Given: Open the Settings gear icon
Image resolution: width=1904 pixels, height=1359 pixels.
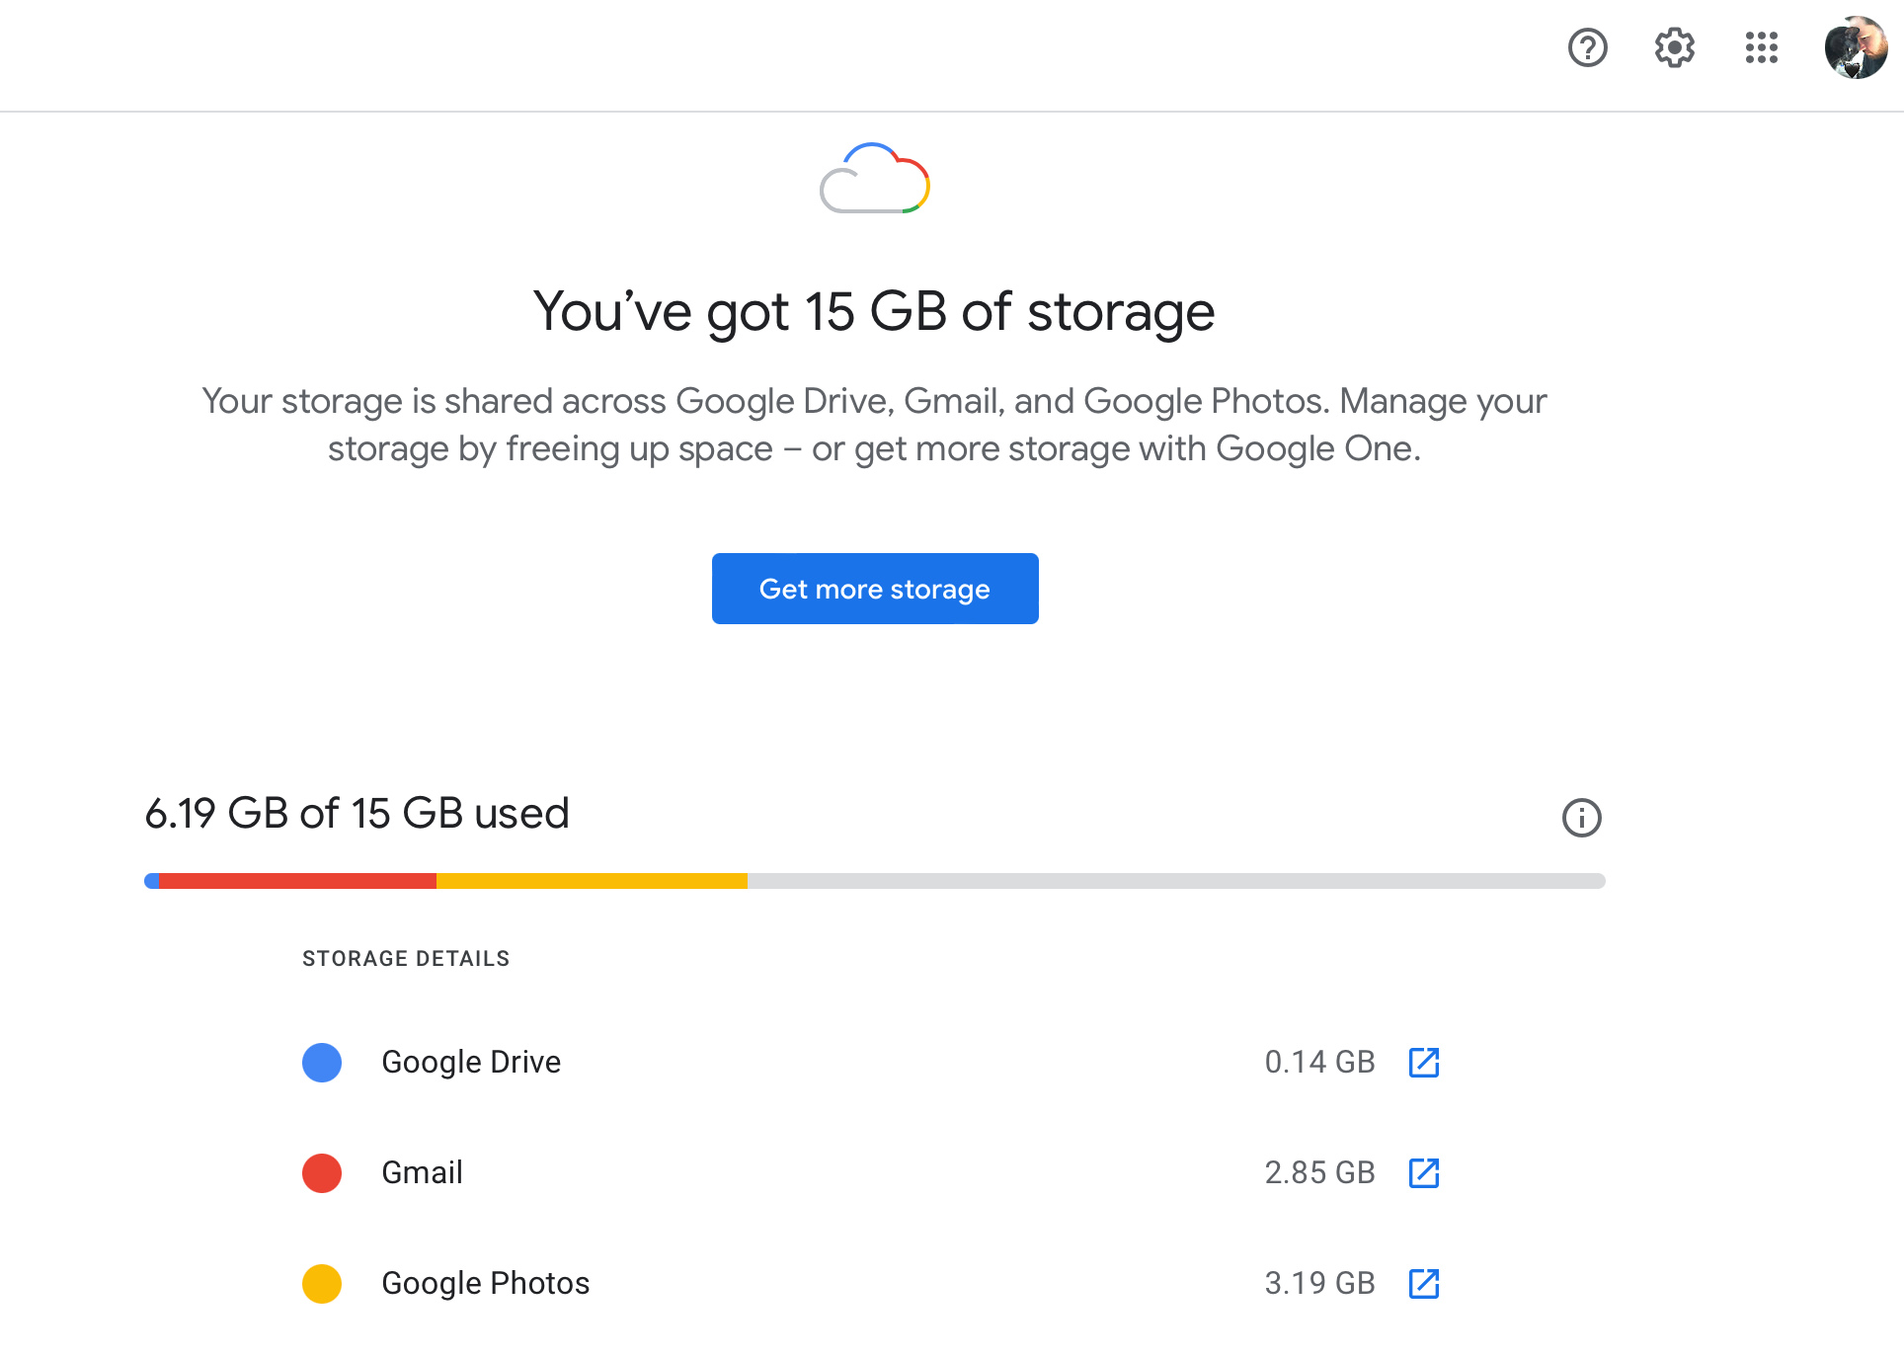Looking at the screenshot, I should [1674, 47].
